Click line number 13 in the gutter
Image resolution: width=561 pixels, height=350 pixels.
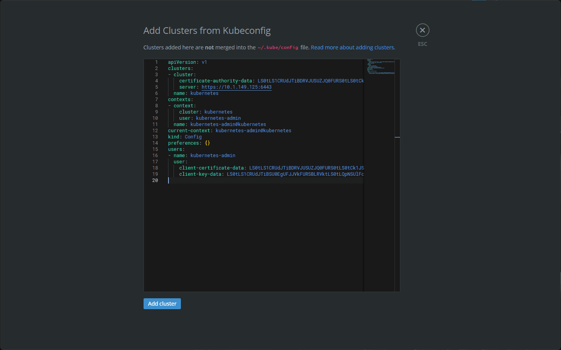coord(155,137)
